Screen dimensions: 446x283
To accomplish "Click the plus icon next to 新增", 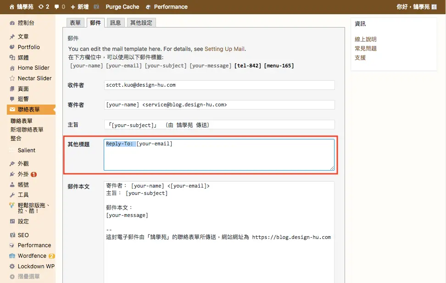I will [x=73, y=7].
